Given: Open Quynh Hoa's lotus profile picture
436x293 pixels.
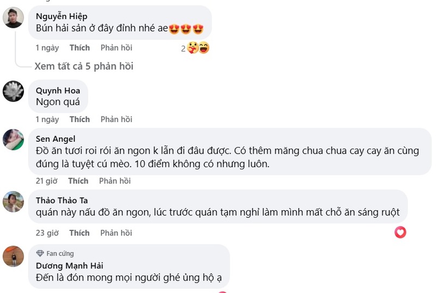Looking at the screenshot, I should (13, 91).
